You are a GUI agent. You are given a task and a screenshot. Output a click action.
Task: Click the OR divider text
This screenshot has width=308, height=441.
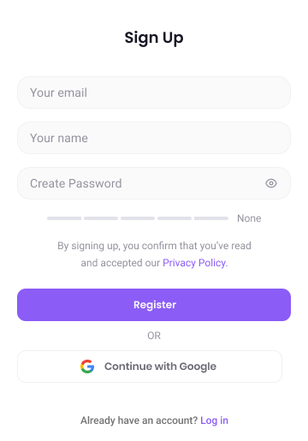154,336
